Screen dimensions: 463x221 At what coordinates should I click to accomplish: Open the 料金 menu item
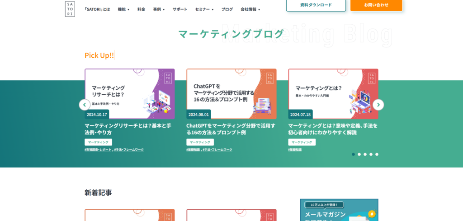141,9
